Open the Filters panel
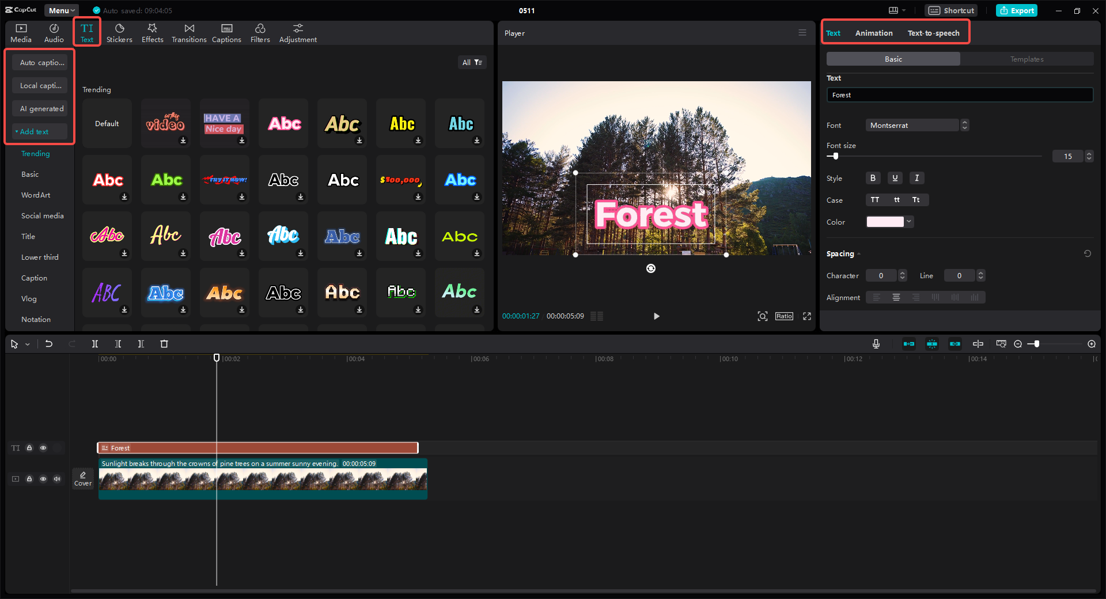 point(260,32)
